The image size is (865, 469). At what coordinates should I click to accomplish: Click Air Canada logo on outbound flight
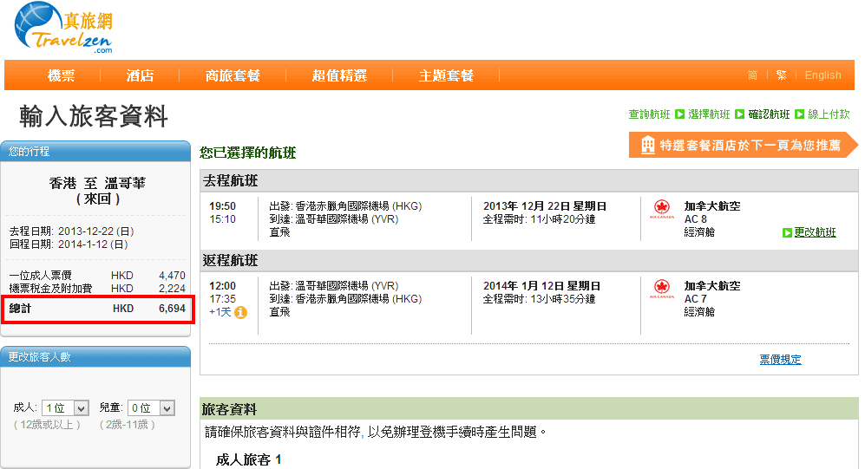[x=663, y=210]
